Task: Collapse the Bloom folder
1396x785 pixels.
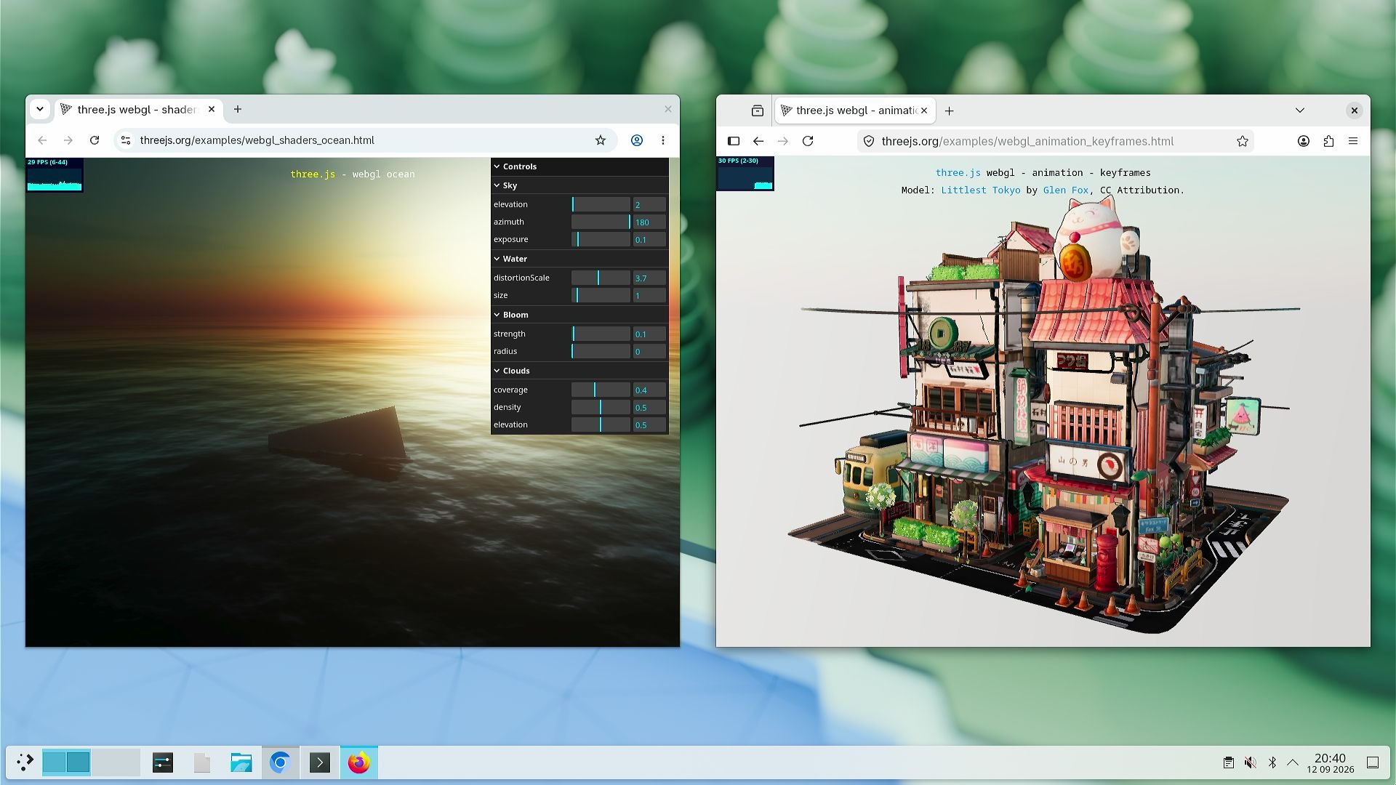Action: point(579,315)
